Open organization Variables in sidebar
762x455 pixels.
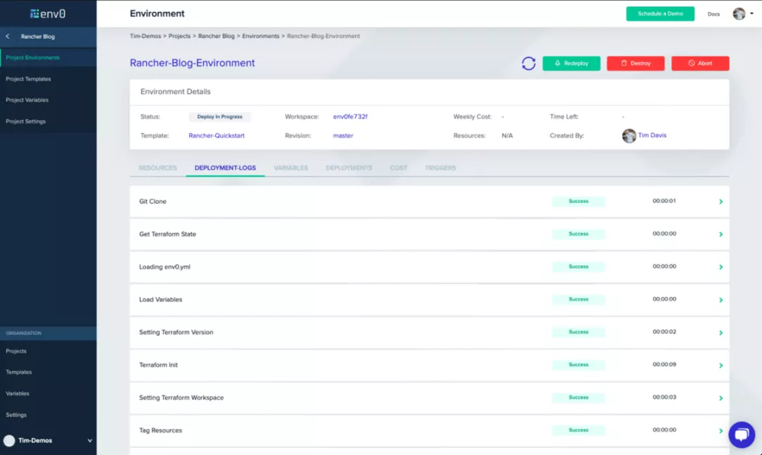[18, 394]
